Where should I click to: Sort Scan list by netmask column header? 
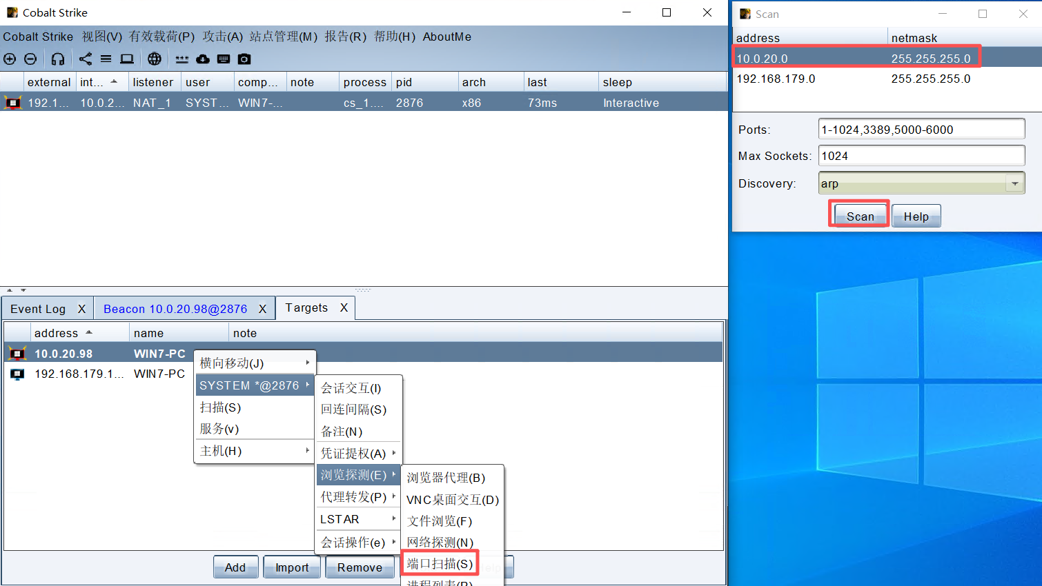click(x=964, y=38)
